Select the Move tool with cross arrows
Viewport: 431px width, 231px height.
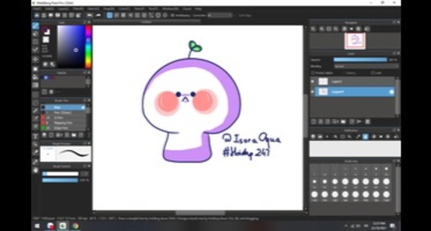point(35,59)
